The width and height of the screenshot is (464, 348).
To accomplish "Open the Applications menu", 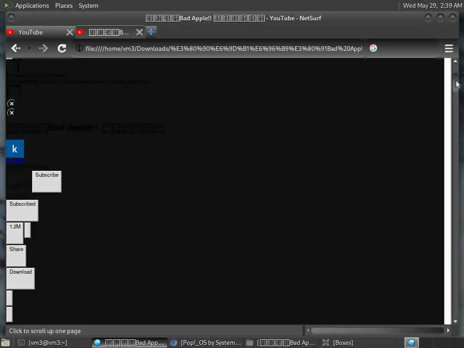I will point(32,5).
